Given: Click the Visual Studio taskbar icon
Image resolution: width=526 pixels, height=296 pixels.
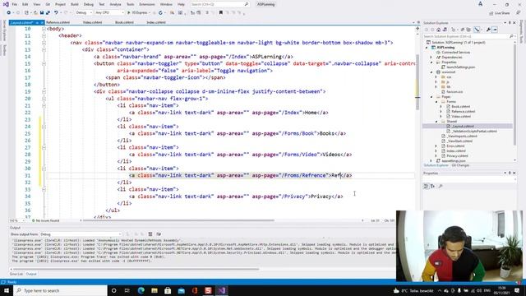Looking at the screenshot, I should point(221,290).
